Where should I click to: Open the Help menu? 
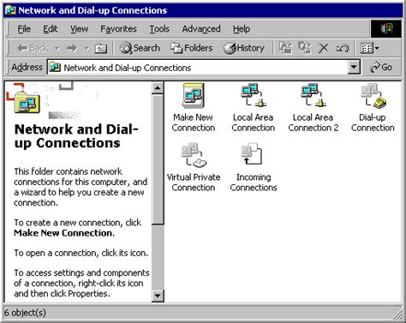[x=242, y=29]
